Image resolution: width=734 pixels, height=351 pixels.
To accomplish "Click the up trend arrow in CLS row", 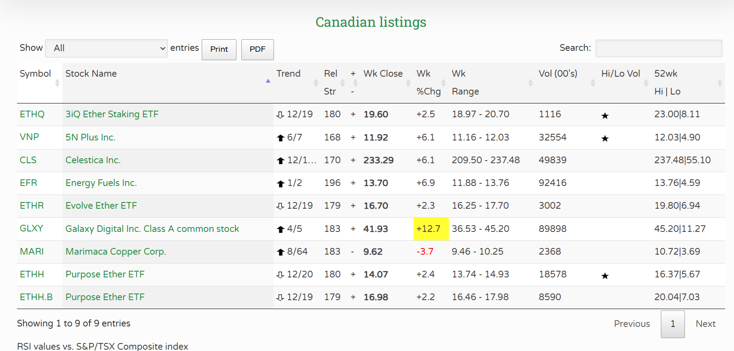I will pyautogui.click(x=281, y=161).
